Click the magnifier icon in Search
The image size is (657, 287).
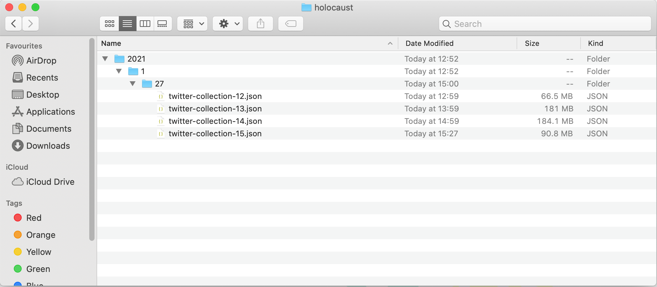coord(446,24)
